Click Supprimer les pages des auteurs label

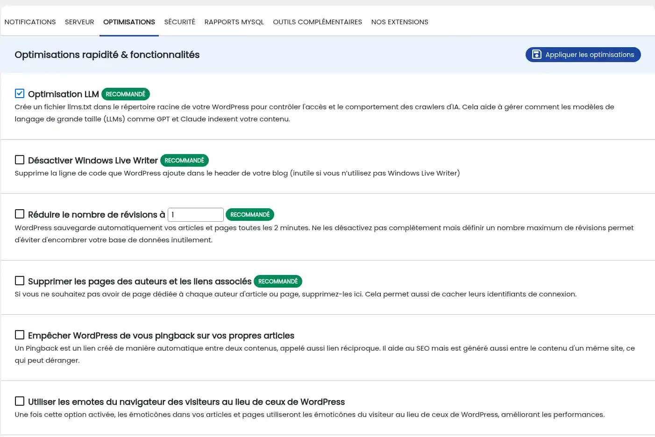point(140,282)
